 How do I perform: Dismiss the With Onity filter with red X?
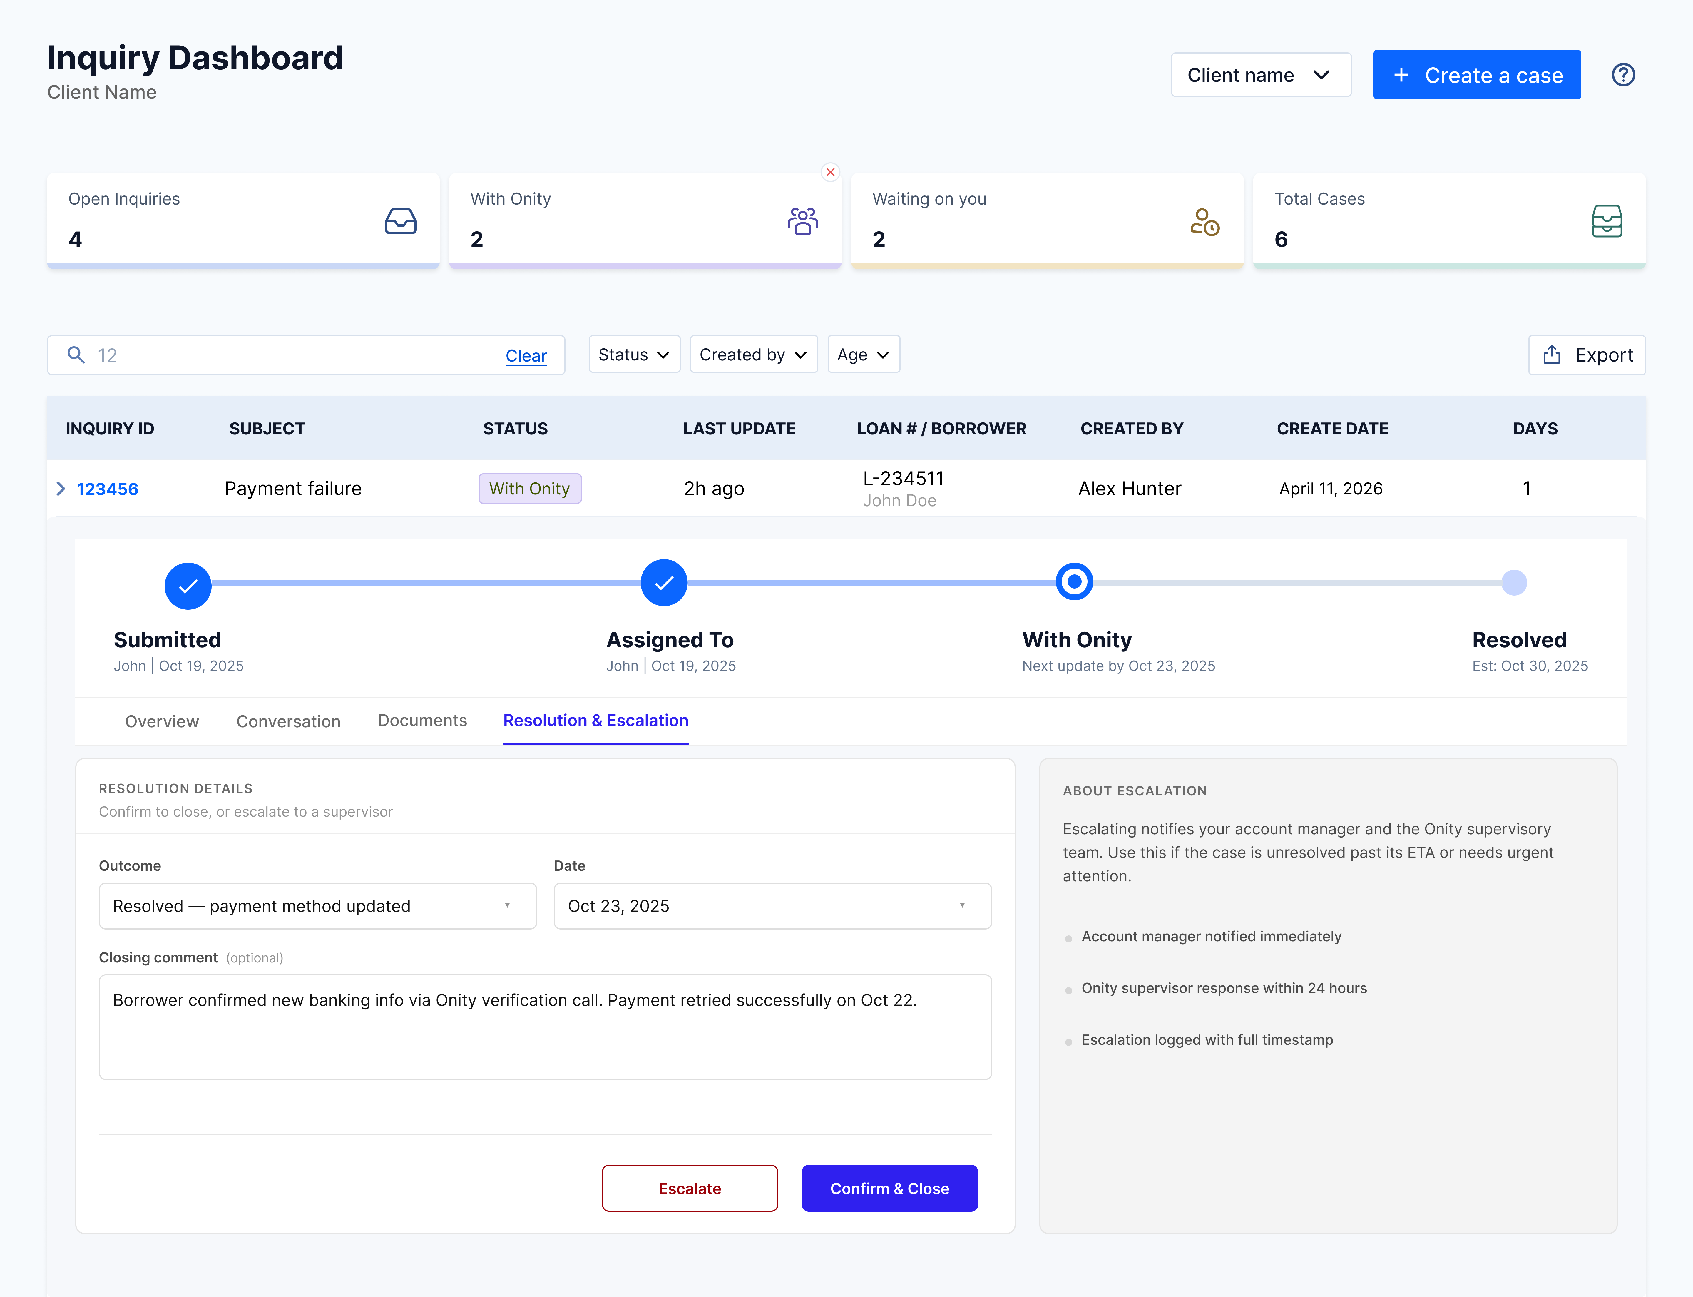(831, 172)
